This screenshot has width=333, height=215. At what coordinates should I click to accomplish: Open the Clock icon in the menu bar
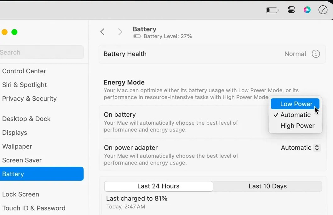click(x=323, y=10)
